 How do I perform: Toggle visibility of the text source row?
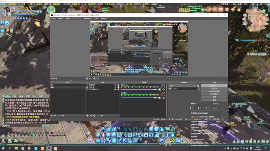(115, 85)
